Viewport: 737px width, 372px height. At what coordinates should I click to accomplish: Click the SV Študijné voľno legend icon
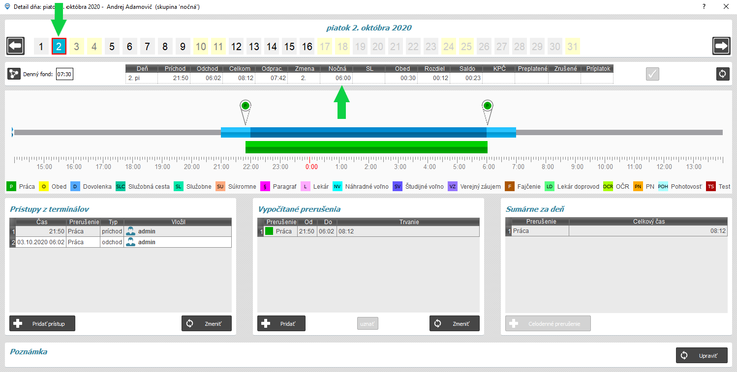point(398,187)
